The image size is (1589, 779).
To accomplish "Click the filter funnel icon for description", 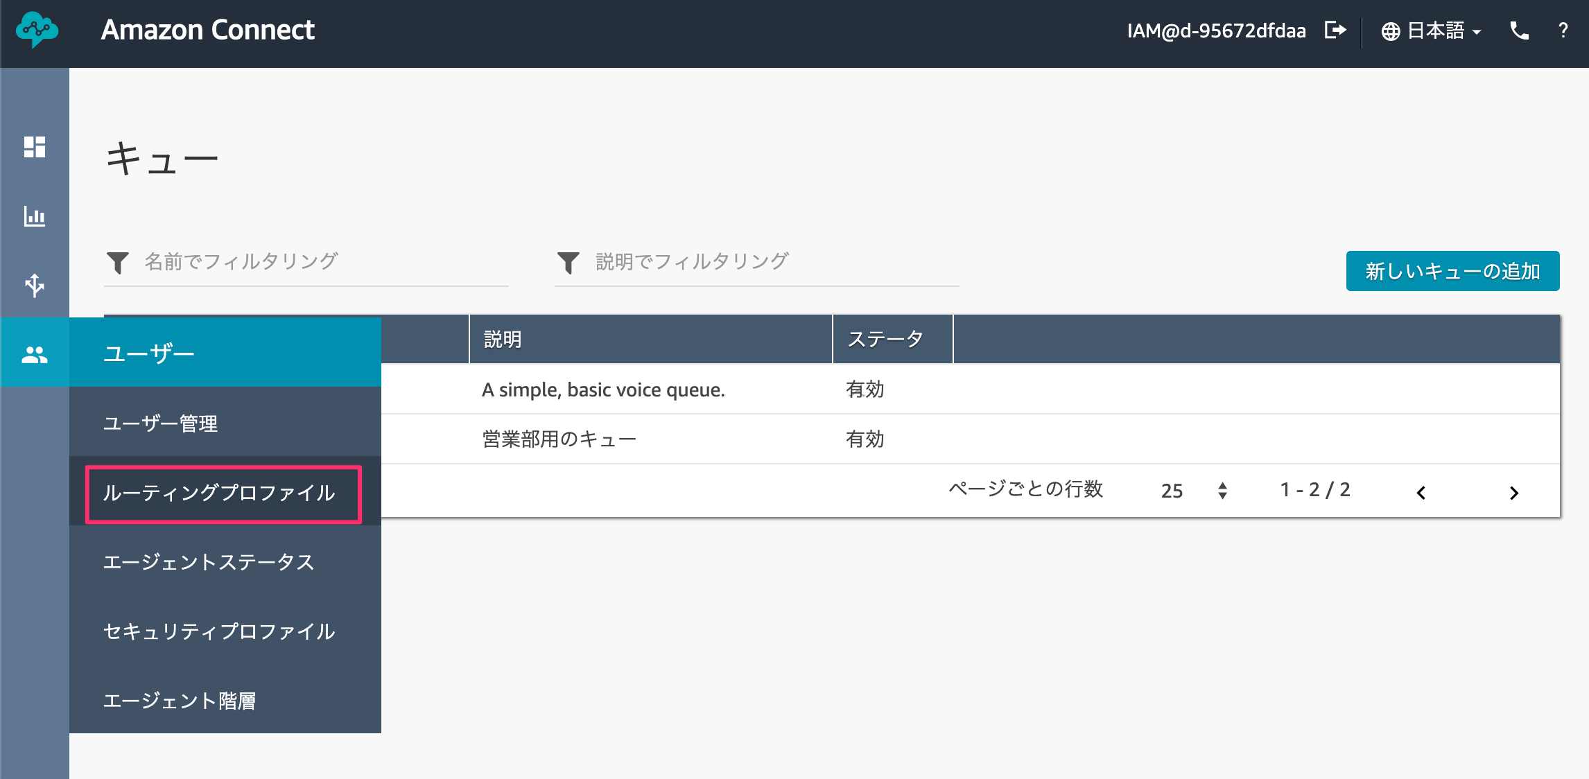I will [x=568, y=262].
